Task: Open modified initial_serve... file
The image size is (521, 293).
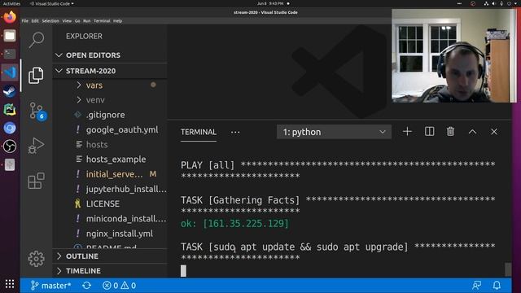Action: 110,174
